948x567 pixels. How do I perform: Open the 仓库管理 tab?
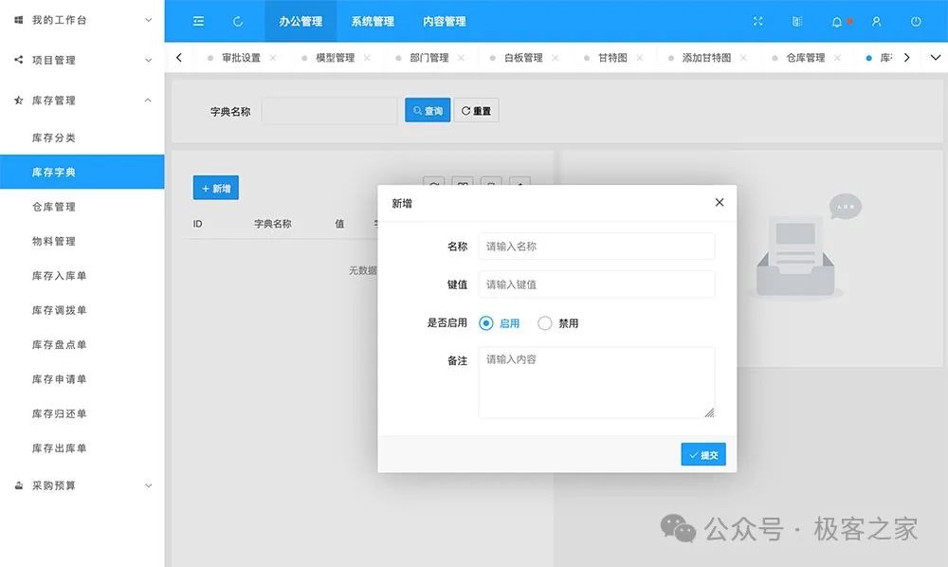(805, 58)
